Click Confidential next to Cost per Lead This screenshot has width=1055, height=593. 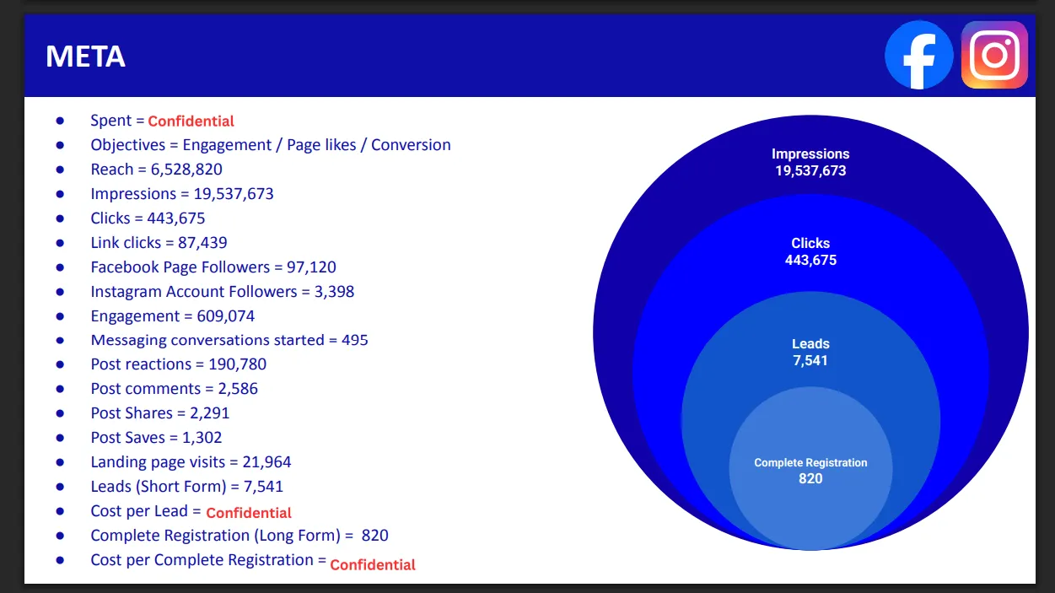click(x=249, y=513)
